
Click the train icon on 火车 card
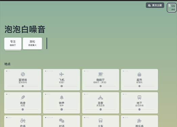pos(101,121)
